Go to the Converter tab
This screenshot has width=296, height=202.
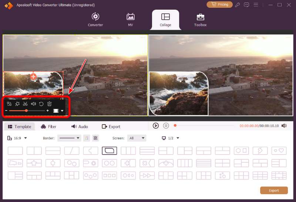pos(95,20)
